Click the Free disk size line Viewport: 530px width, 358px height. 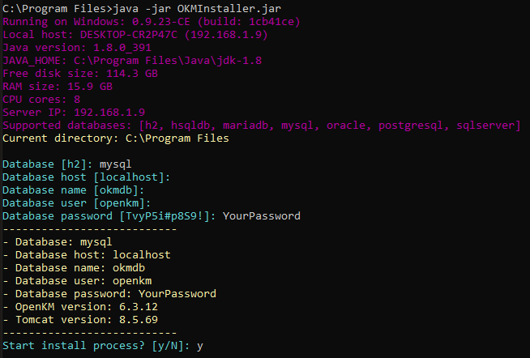[x=80, y=74]
